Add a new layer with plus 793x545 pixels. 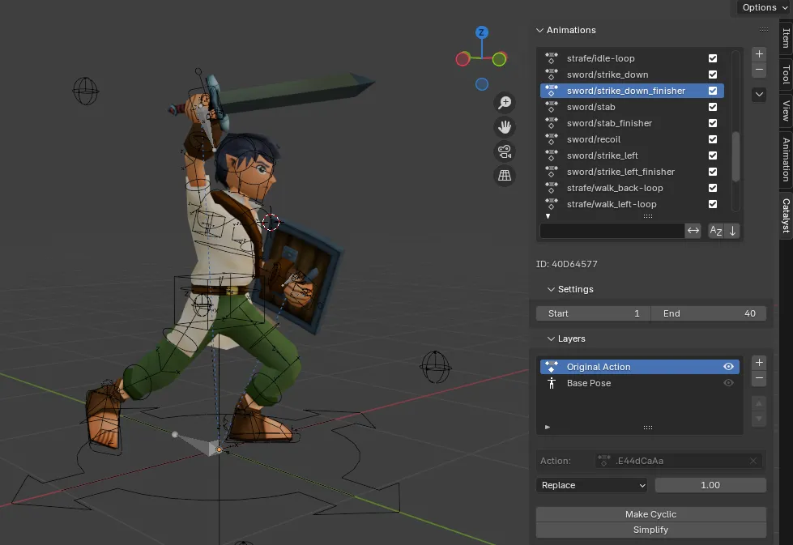759,363
